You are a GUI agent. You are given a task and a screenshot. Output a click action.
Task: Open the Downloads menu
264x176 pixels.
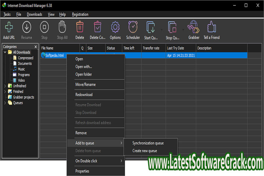[34, 14]
